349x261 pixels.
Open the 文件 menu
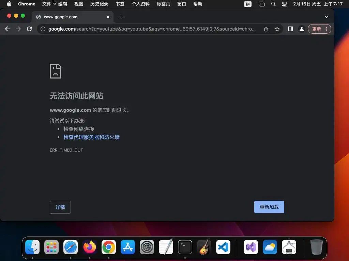(x=47, y=4)
